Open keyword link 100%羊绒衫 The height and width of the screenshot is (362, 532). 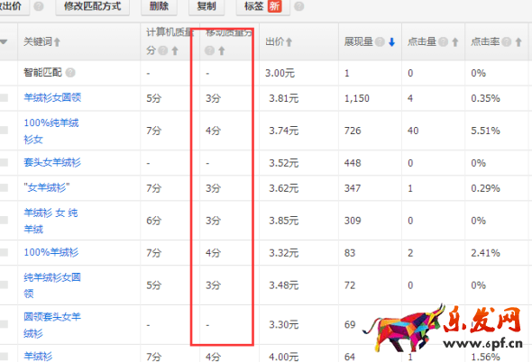pos(51,252)
